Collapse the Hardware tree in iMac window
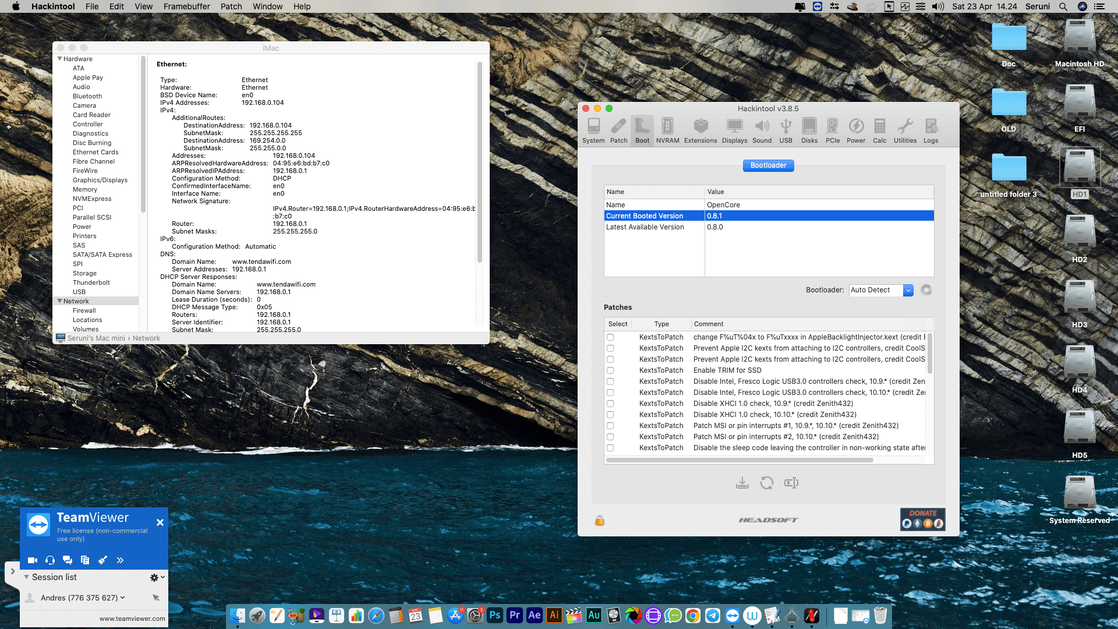Viewport: 1118px width, 629px height. point(59,59)
